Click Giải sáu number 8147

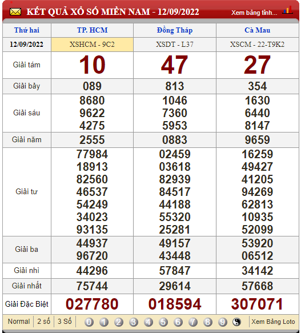pyautogui.click(x=257, y=126)
